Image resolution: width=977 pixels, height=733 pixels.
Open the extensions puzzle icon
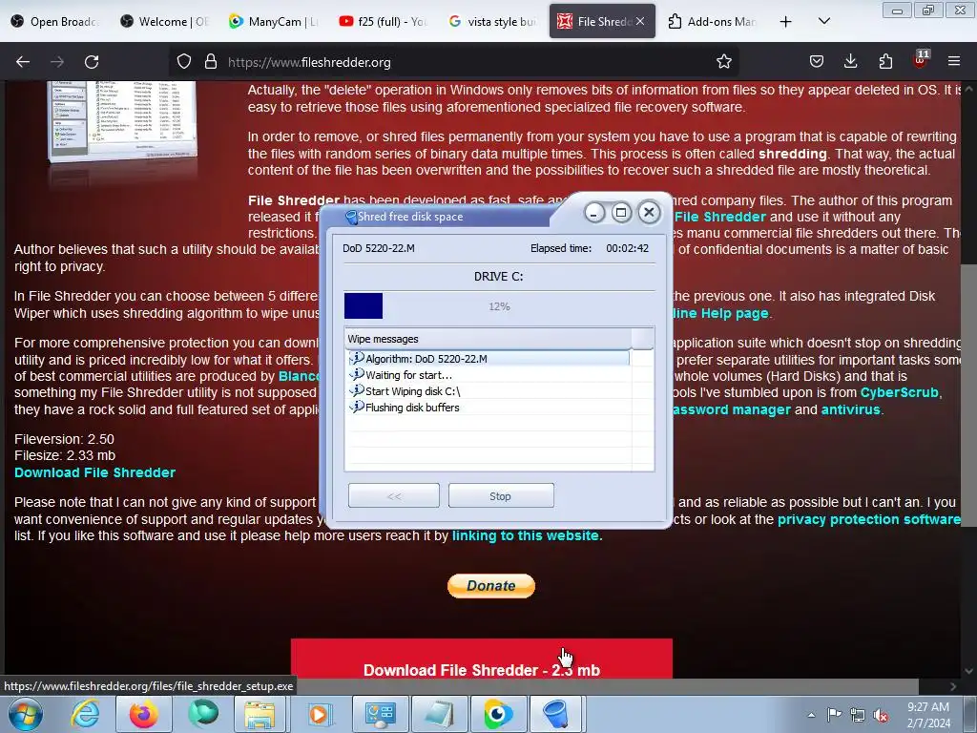click(x=885, y=62)
